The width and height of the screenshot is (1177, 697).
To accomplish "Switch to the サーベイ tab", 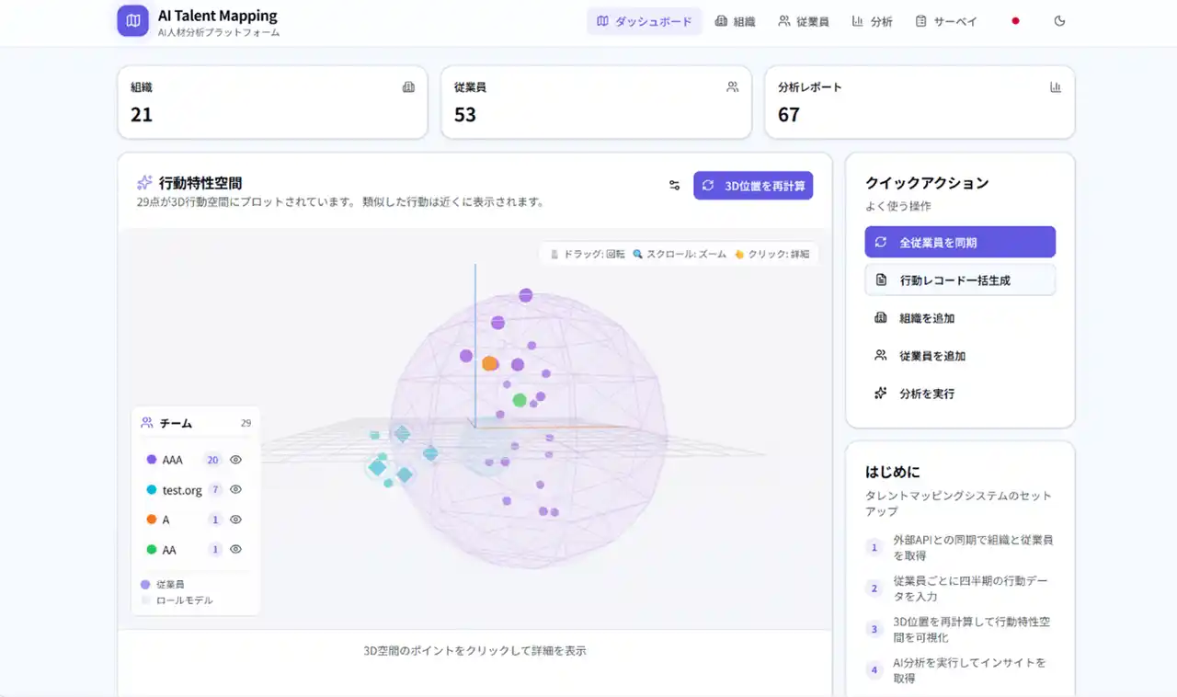I will (946, 21).
